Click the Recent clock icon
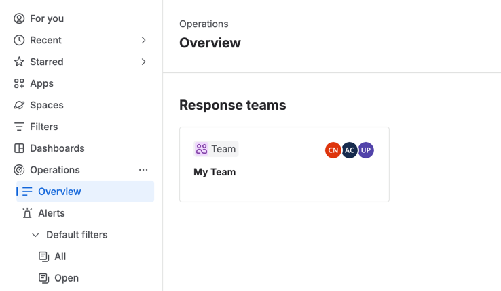 point(19,40)
